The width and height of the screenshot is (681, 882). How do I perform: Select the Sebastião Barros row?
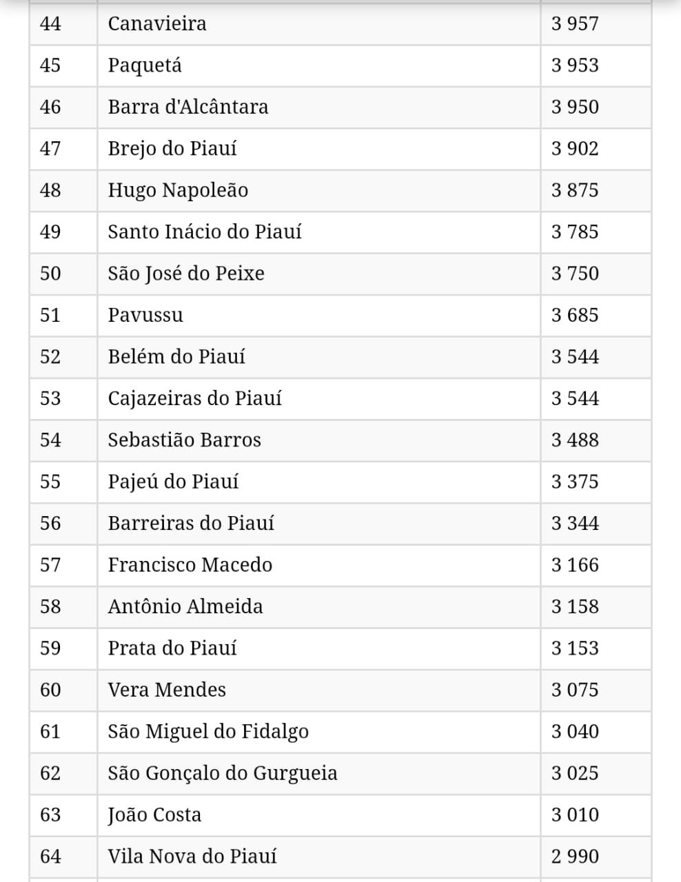point(340,440)
